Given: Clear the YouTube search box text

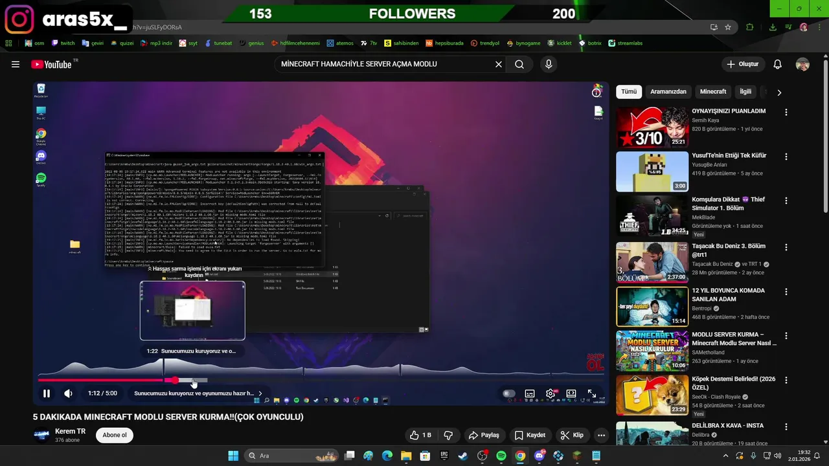Looking at the screenshot, I should coord(499,64).
